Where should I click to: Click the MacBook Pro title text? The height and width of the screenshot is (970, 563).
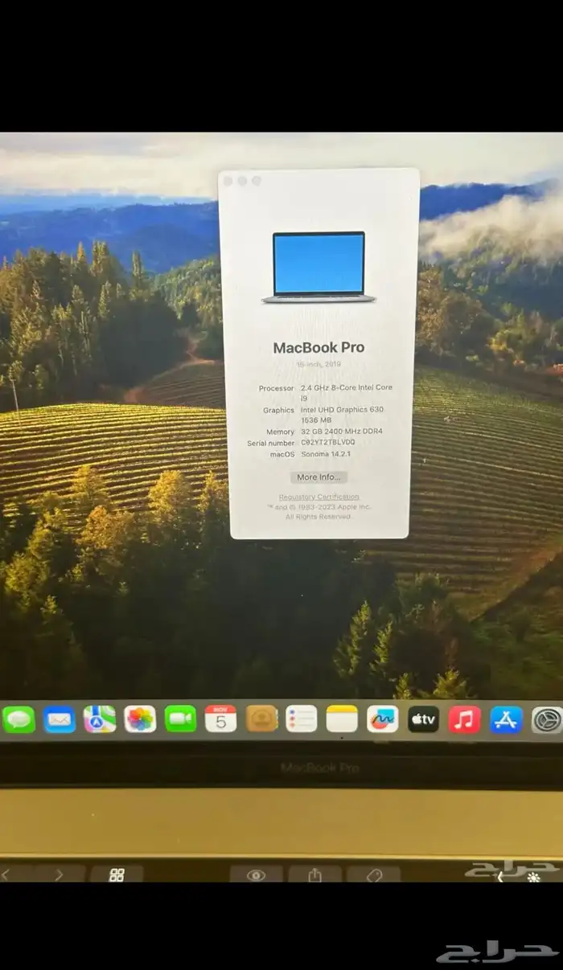click(x=318, y=347)
